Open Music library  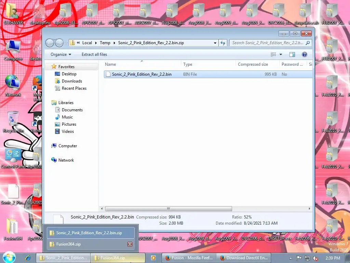(67, 117)
